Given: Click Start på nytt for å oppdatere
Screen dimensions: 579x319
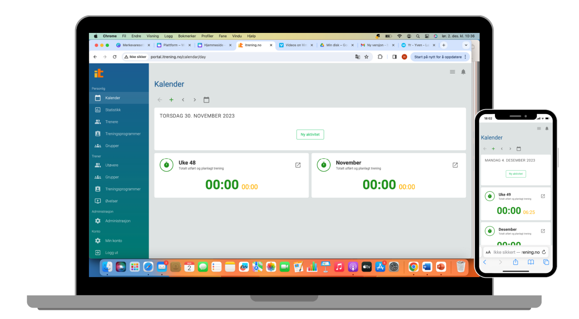Looking at the screenshot, I should (x=438, y=57).
